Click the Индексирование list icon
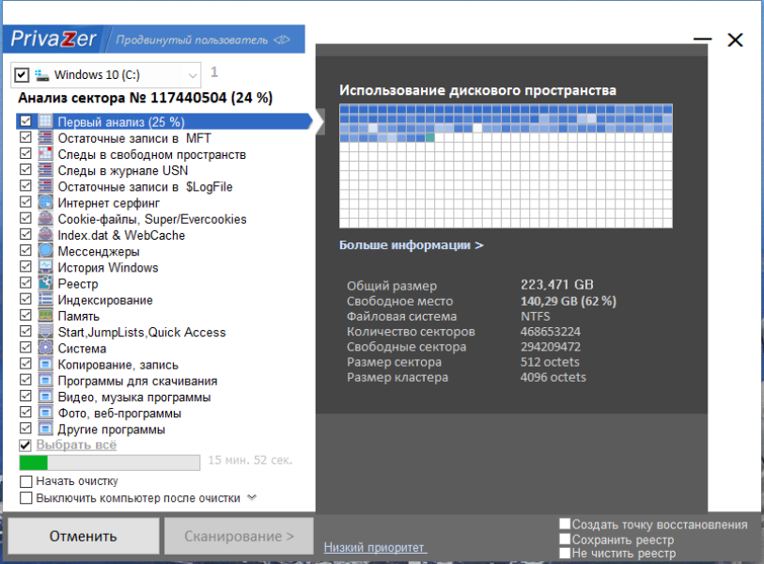This screenshot has width=764, height=564. (45, 299)
